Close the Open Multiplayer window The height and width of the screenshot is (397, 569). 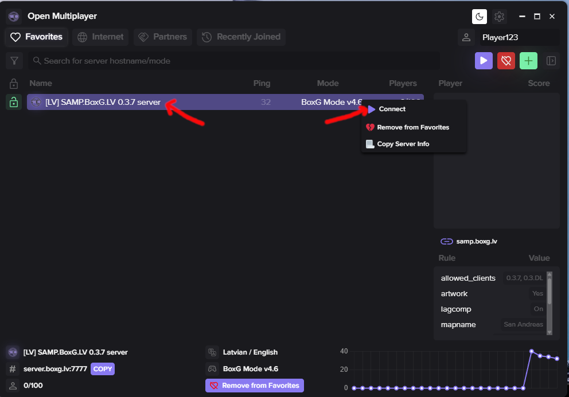point(552,16)
